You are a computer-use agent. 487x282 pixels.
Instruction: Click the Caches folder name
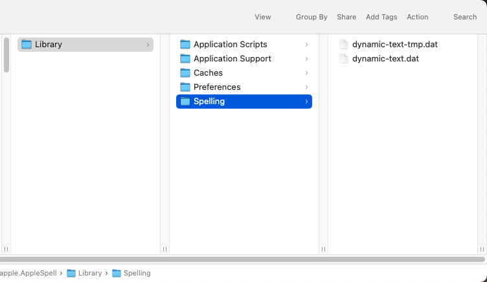click(208, 73)
